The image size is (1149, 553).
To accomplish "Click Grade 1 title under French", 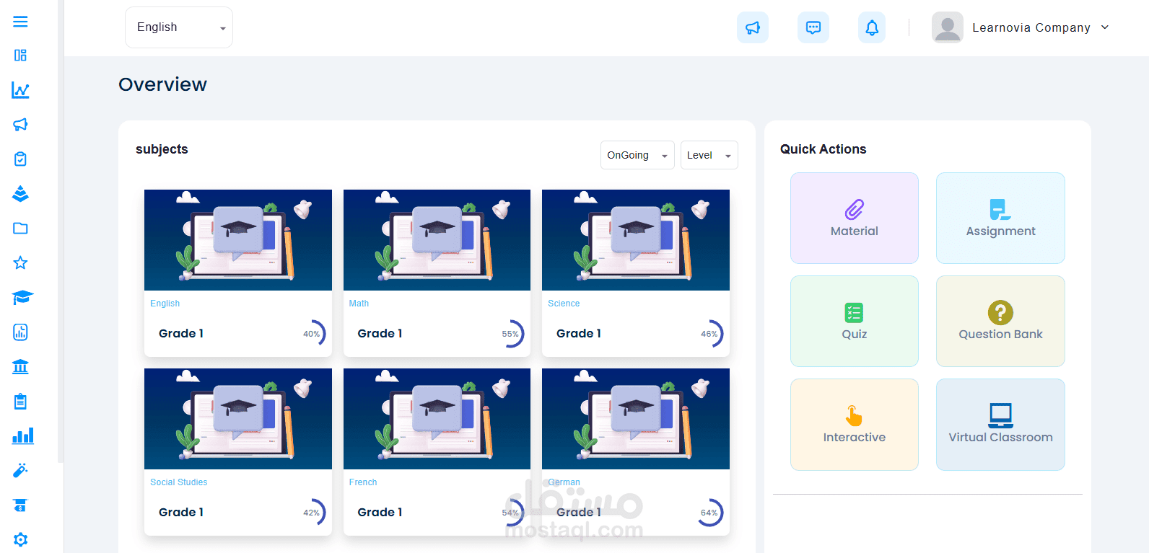I will click(x=380, y=512).
